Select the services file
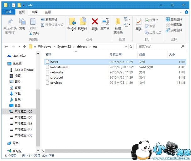The width and height of the screenshot is (191, 161). coord(115,83)
